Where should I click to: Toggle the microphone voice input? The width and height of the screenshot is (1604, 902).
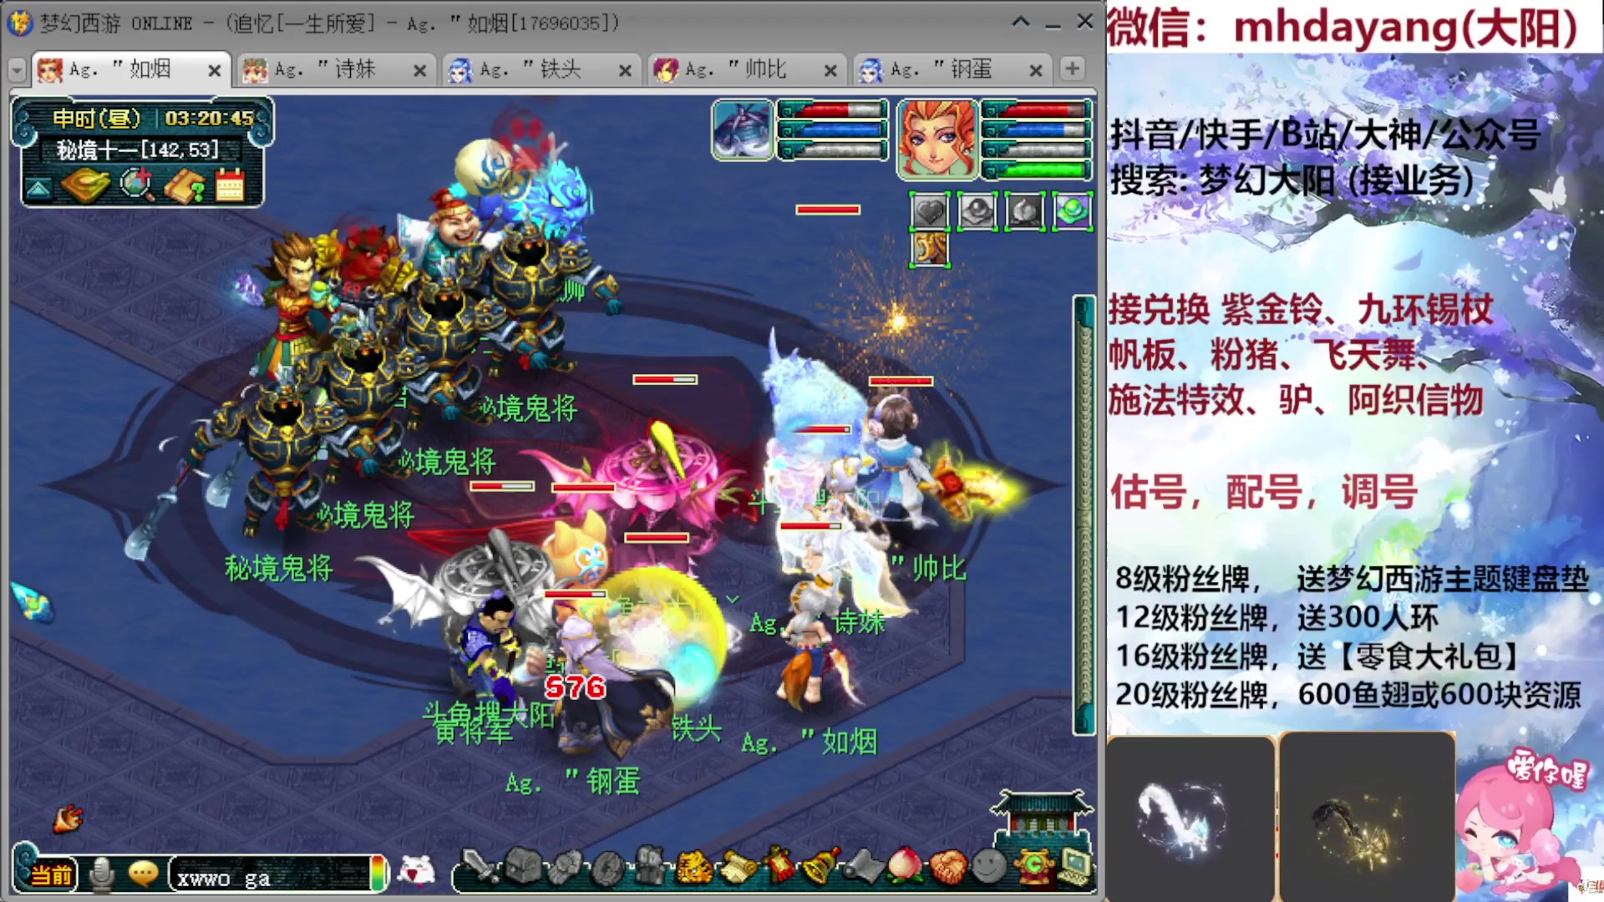point(102,874)
